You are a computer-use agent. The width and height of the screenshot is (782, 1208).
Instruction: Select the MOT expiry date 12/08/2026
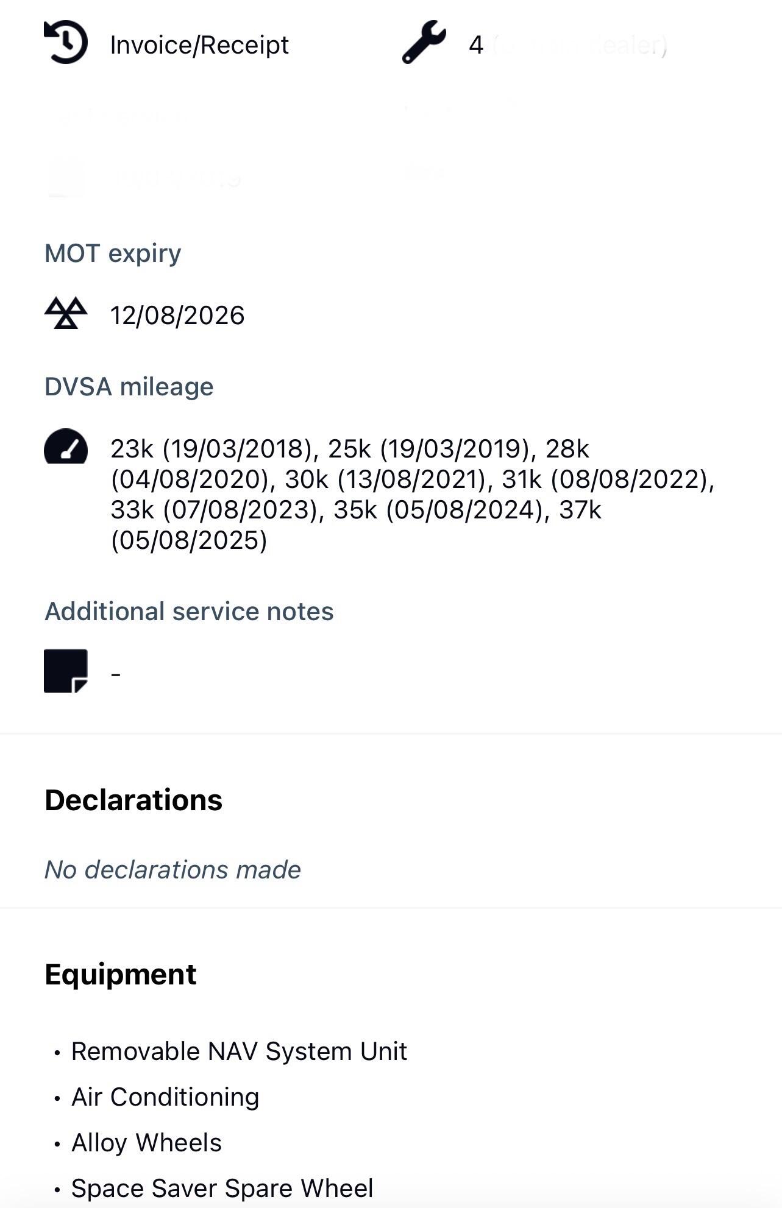click(x=177, y=316)
